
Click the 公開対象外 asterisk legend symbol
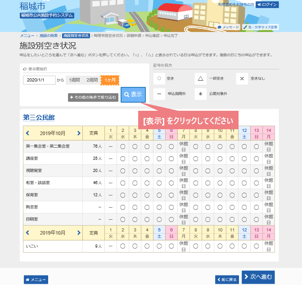pyautogui.click(x=200, y=94)
